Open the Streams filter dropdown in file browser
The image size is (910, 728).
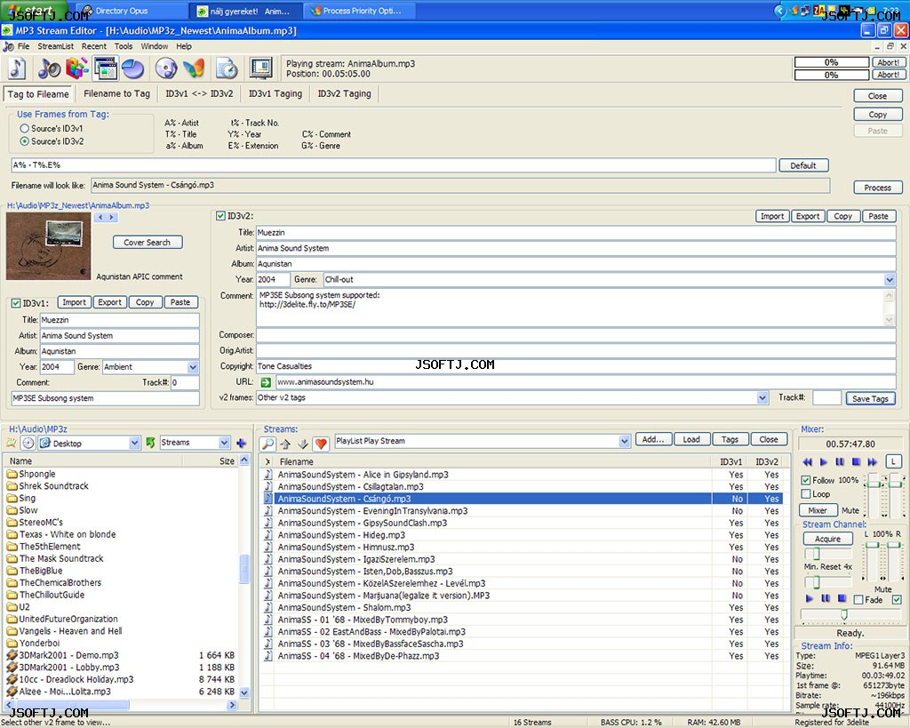[224, 443]
